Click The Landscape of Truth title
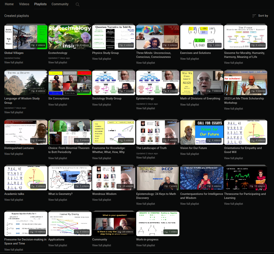274x254 pixels. click(x=151, y=148)
